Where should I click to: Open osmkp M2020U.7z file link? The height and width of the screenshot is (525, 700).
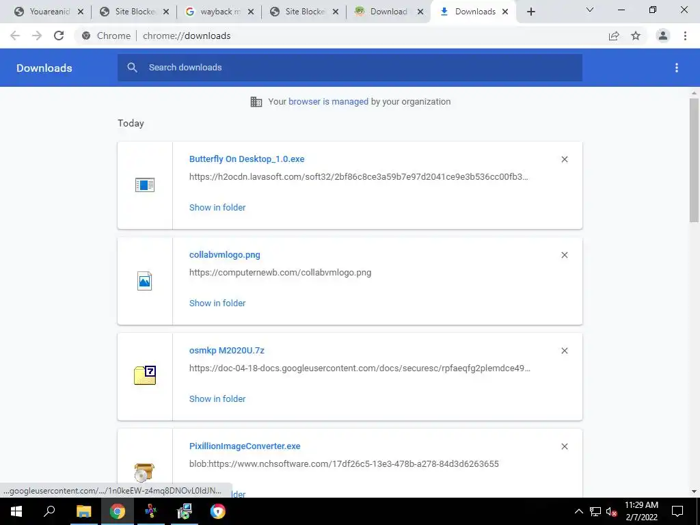(227, 351)
